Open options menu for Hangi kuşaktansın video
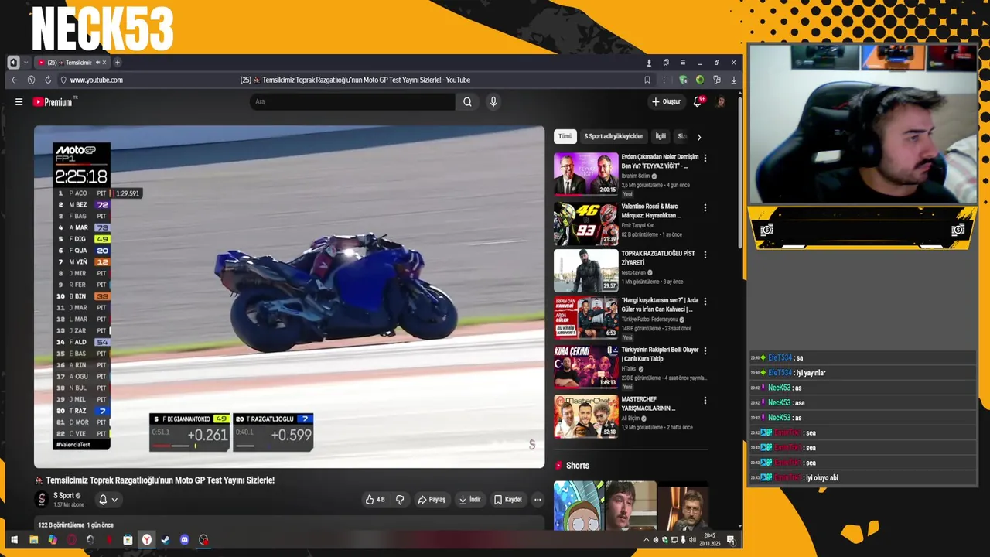 click(x=705, y=301)
